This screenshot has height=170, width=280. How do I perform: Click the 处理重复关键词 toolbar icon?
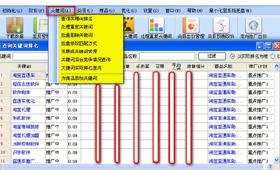[156, 28]
